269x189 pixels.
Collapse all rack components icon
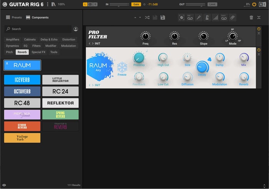point(259,18)
